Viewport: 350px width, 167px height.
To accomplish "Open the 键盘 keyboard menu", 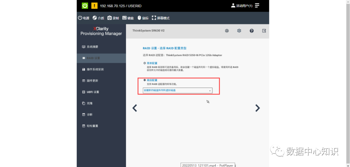I will point(128,18).
